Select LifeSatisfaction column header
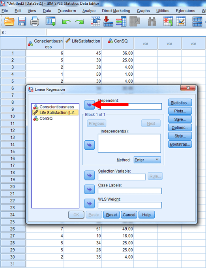 83,43
